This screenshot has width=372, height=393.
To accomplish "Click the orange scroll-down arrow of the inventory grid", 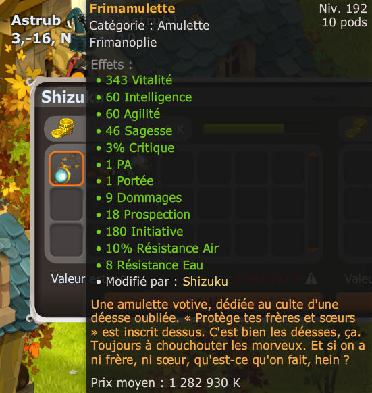I will [x=313, y=250].
